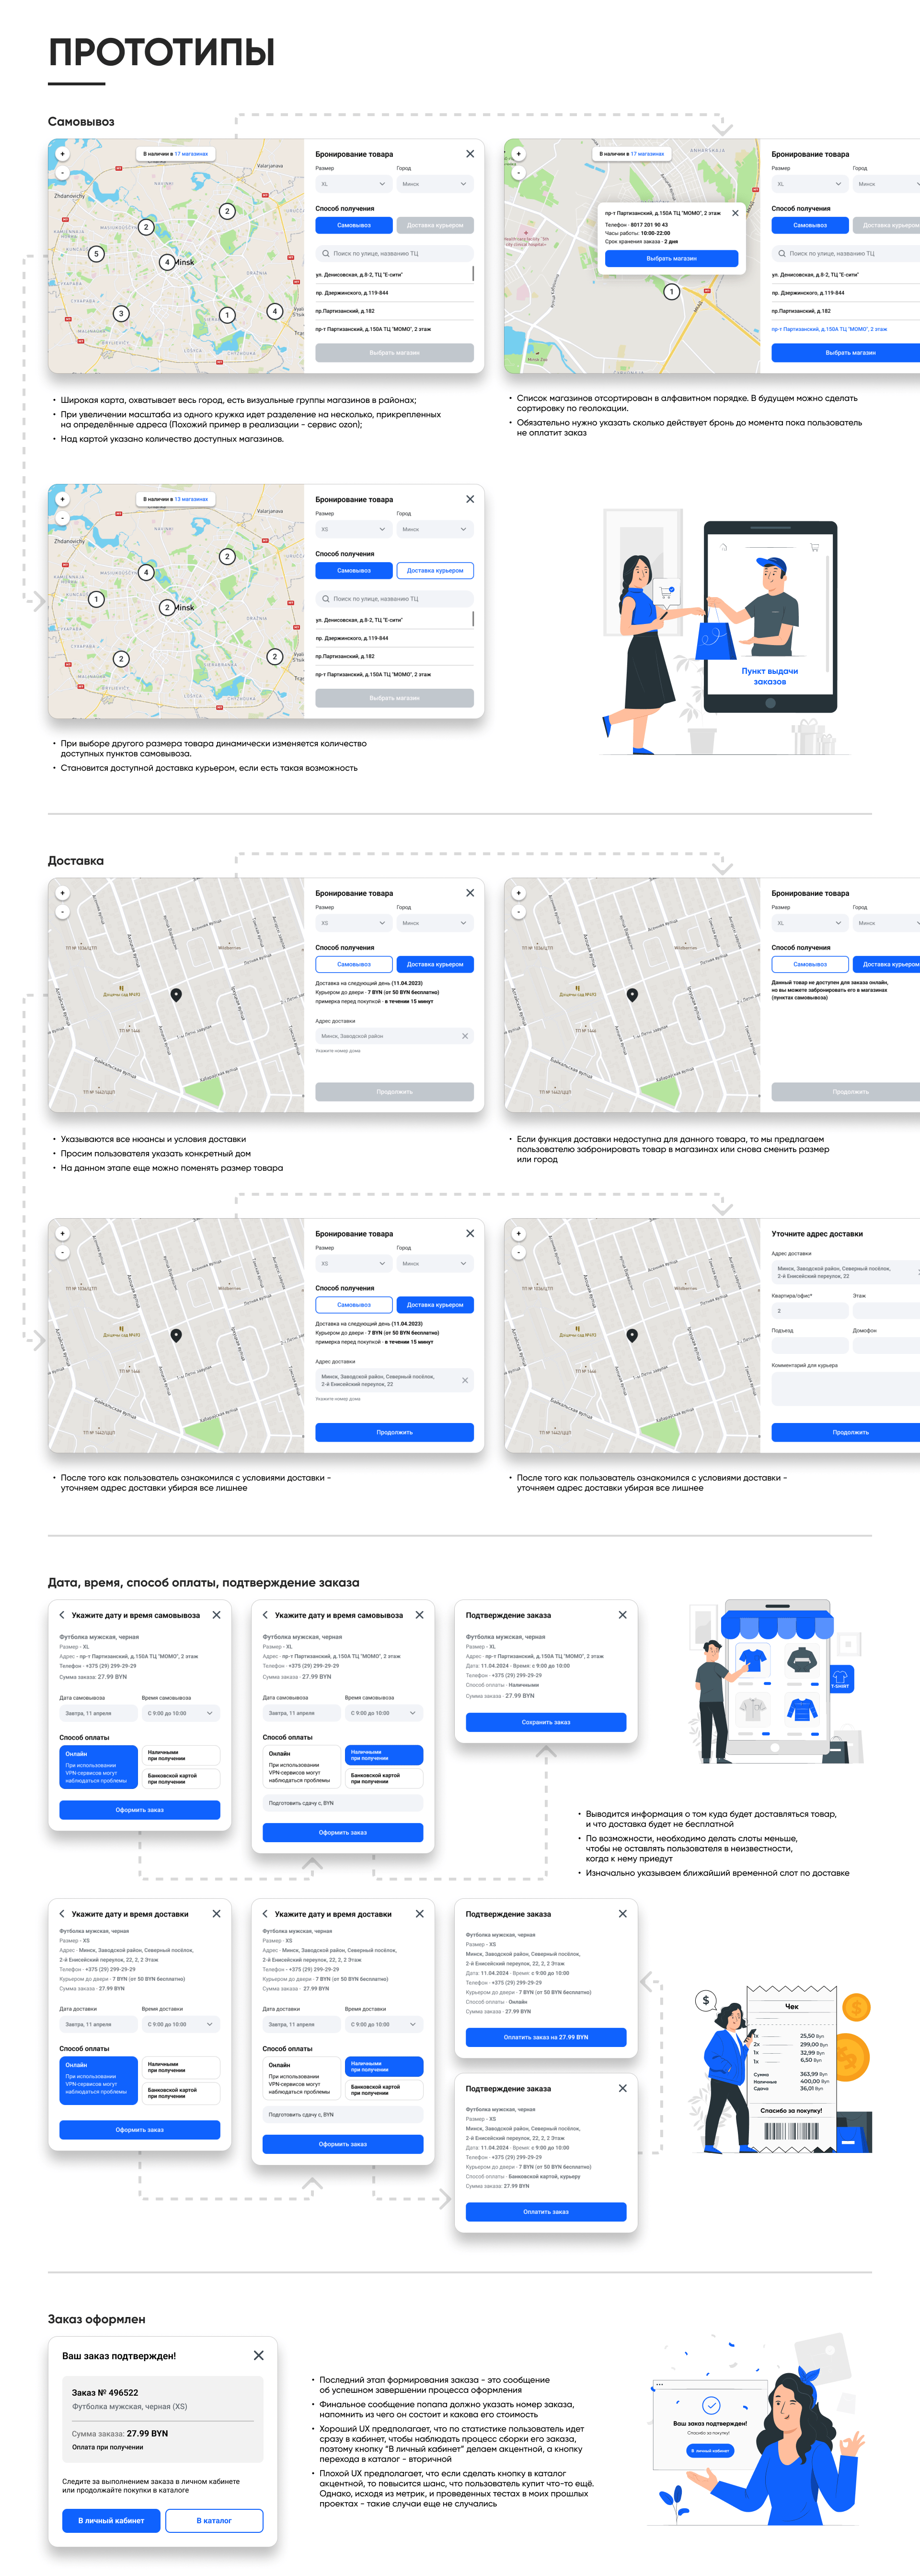This screenshot has width=920, height=2576.
Task: Close the store info popup on the map
Action: [x=735, y=213]
